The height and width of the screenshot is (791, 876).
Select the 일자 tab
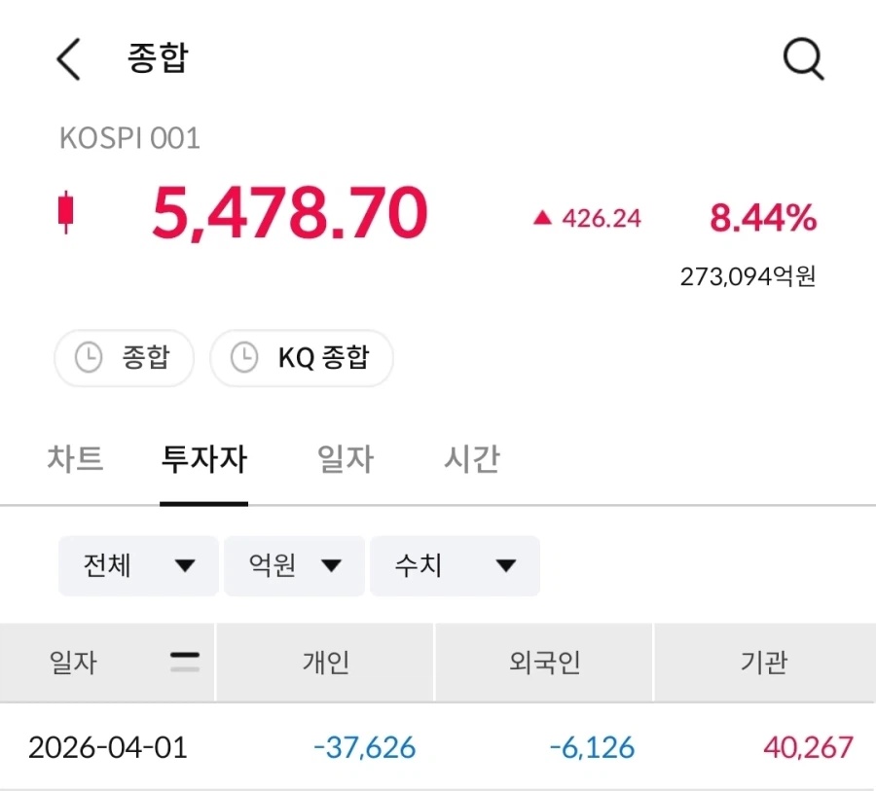click(x=344, y=458)
